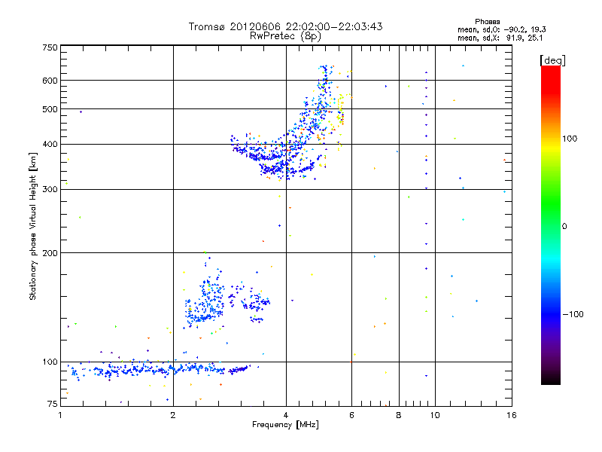This screenshot has width=602, height=452.
Task: Click the y-axis label '100'
Action: (x=50, y=362)
